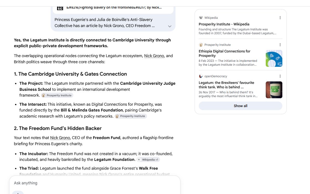Screen dimensions: 310x194
Task: Click the '8 Feb 2023' source snippet
Action: tap(228, 63)
